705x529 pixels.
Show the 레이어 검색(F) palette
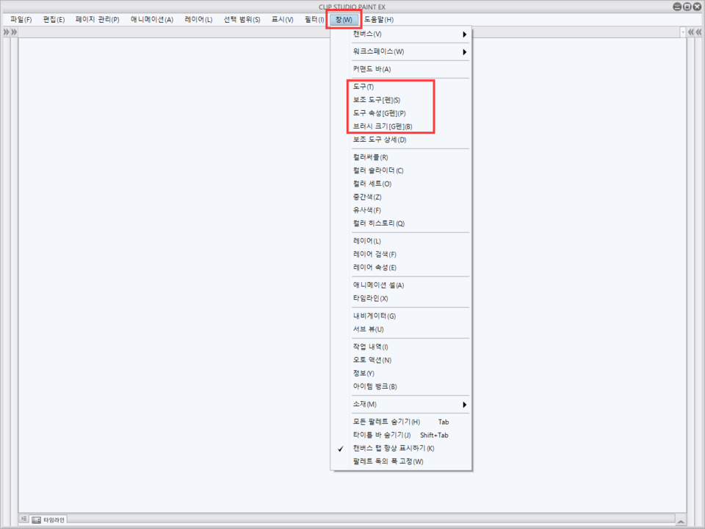[410, 254]
